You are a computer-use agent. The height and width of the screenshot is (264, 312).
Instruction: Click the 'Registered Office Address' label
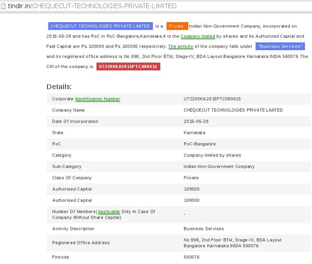click(81, 243)
